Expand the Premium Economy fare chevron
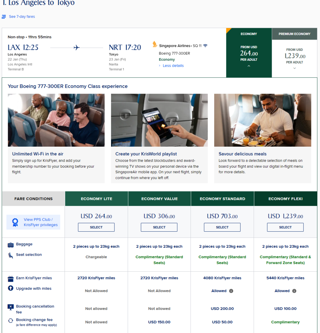The width and height of the screenshot is (320, 333). click(295, 68)
